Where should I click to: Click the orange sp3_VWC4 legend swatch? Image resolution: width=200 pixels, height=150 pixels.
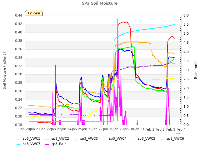[105, 139]
